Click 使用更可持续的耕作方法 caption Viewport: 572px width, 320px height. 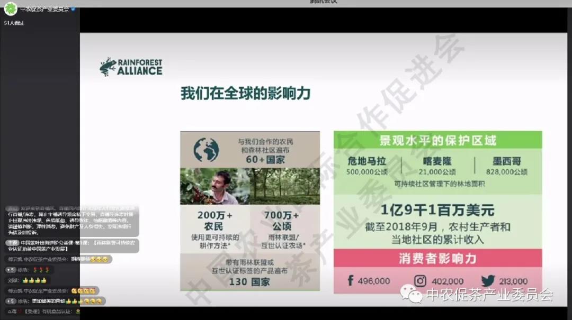click(215, 241)
